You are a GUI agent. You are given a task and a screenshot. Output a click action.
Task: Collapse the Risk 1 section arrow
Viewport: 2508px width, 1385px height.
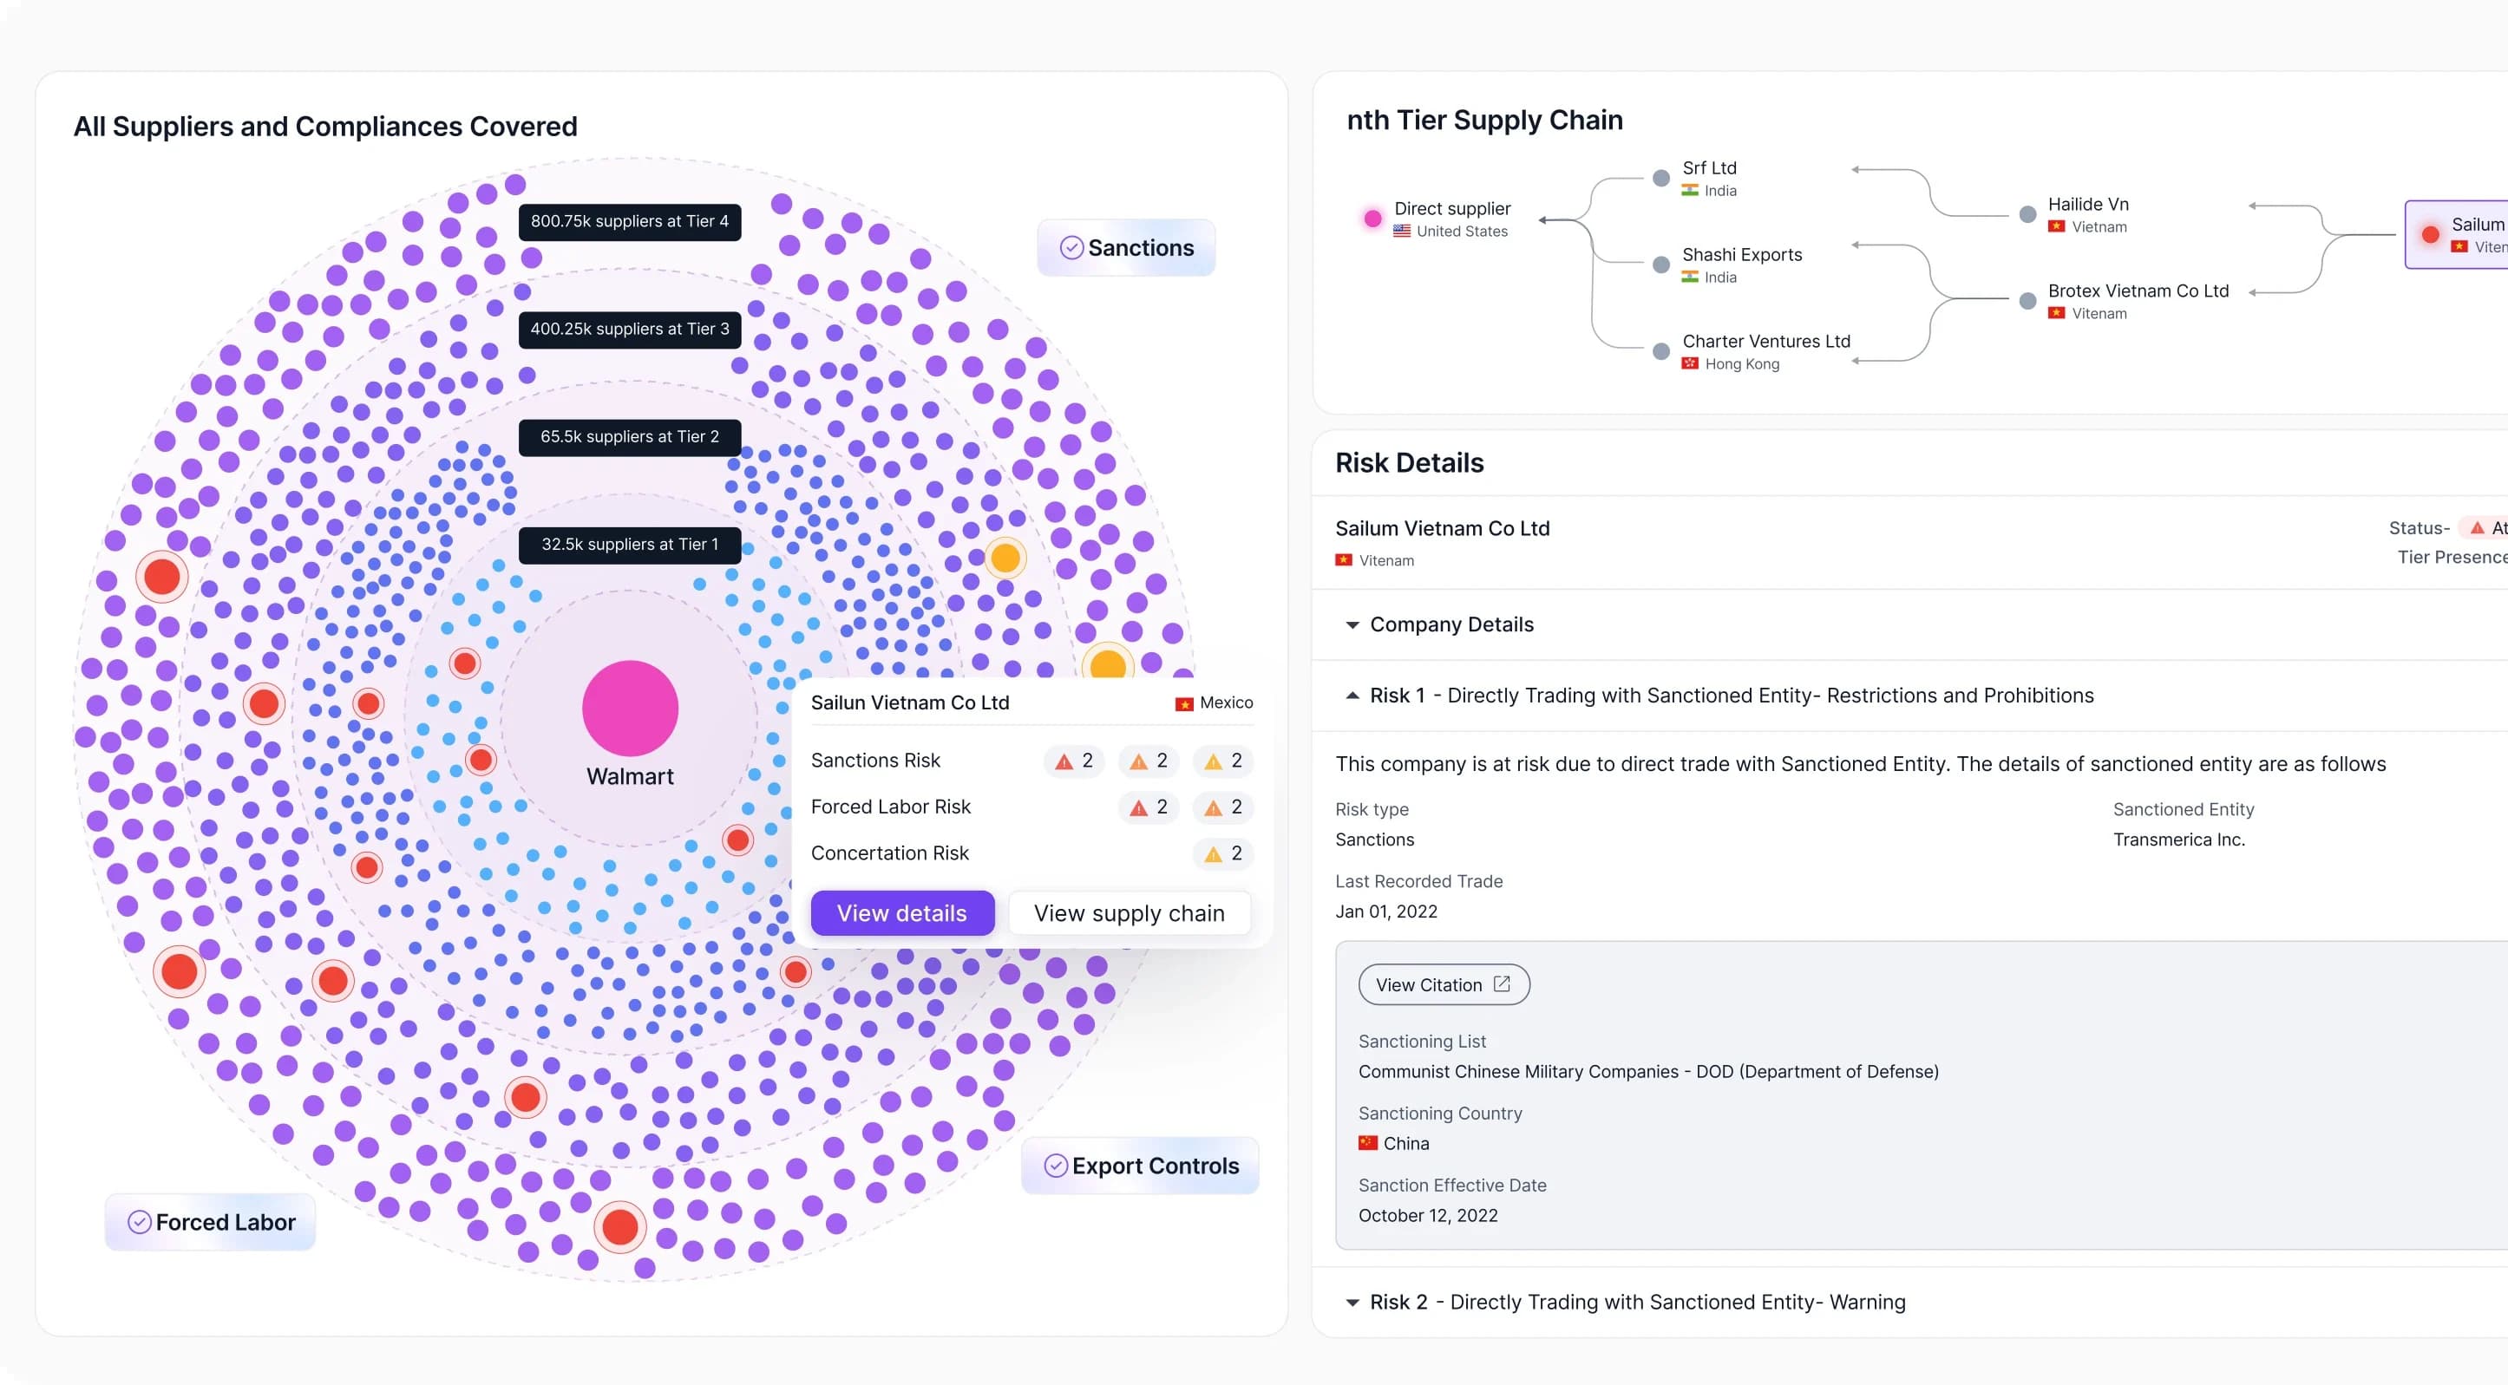(1352, 695)
